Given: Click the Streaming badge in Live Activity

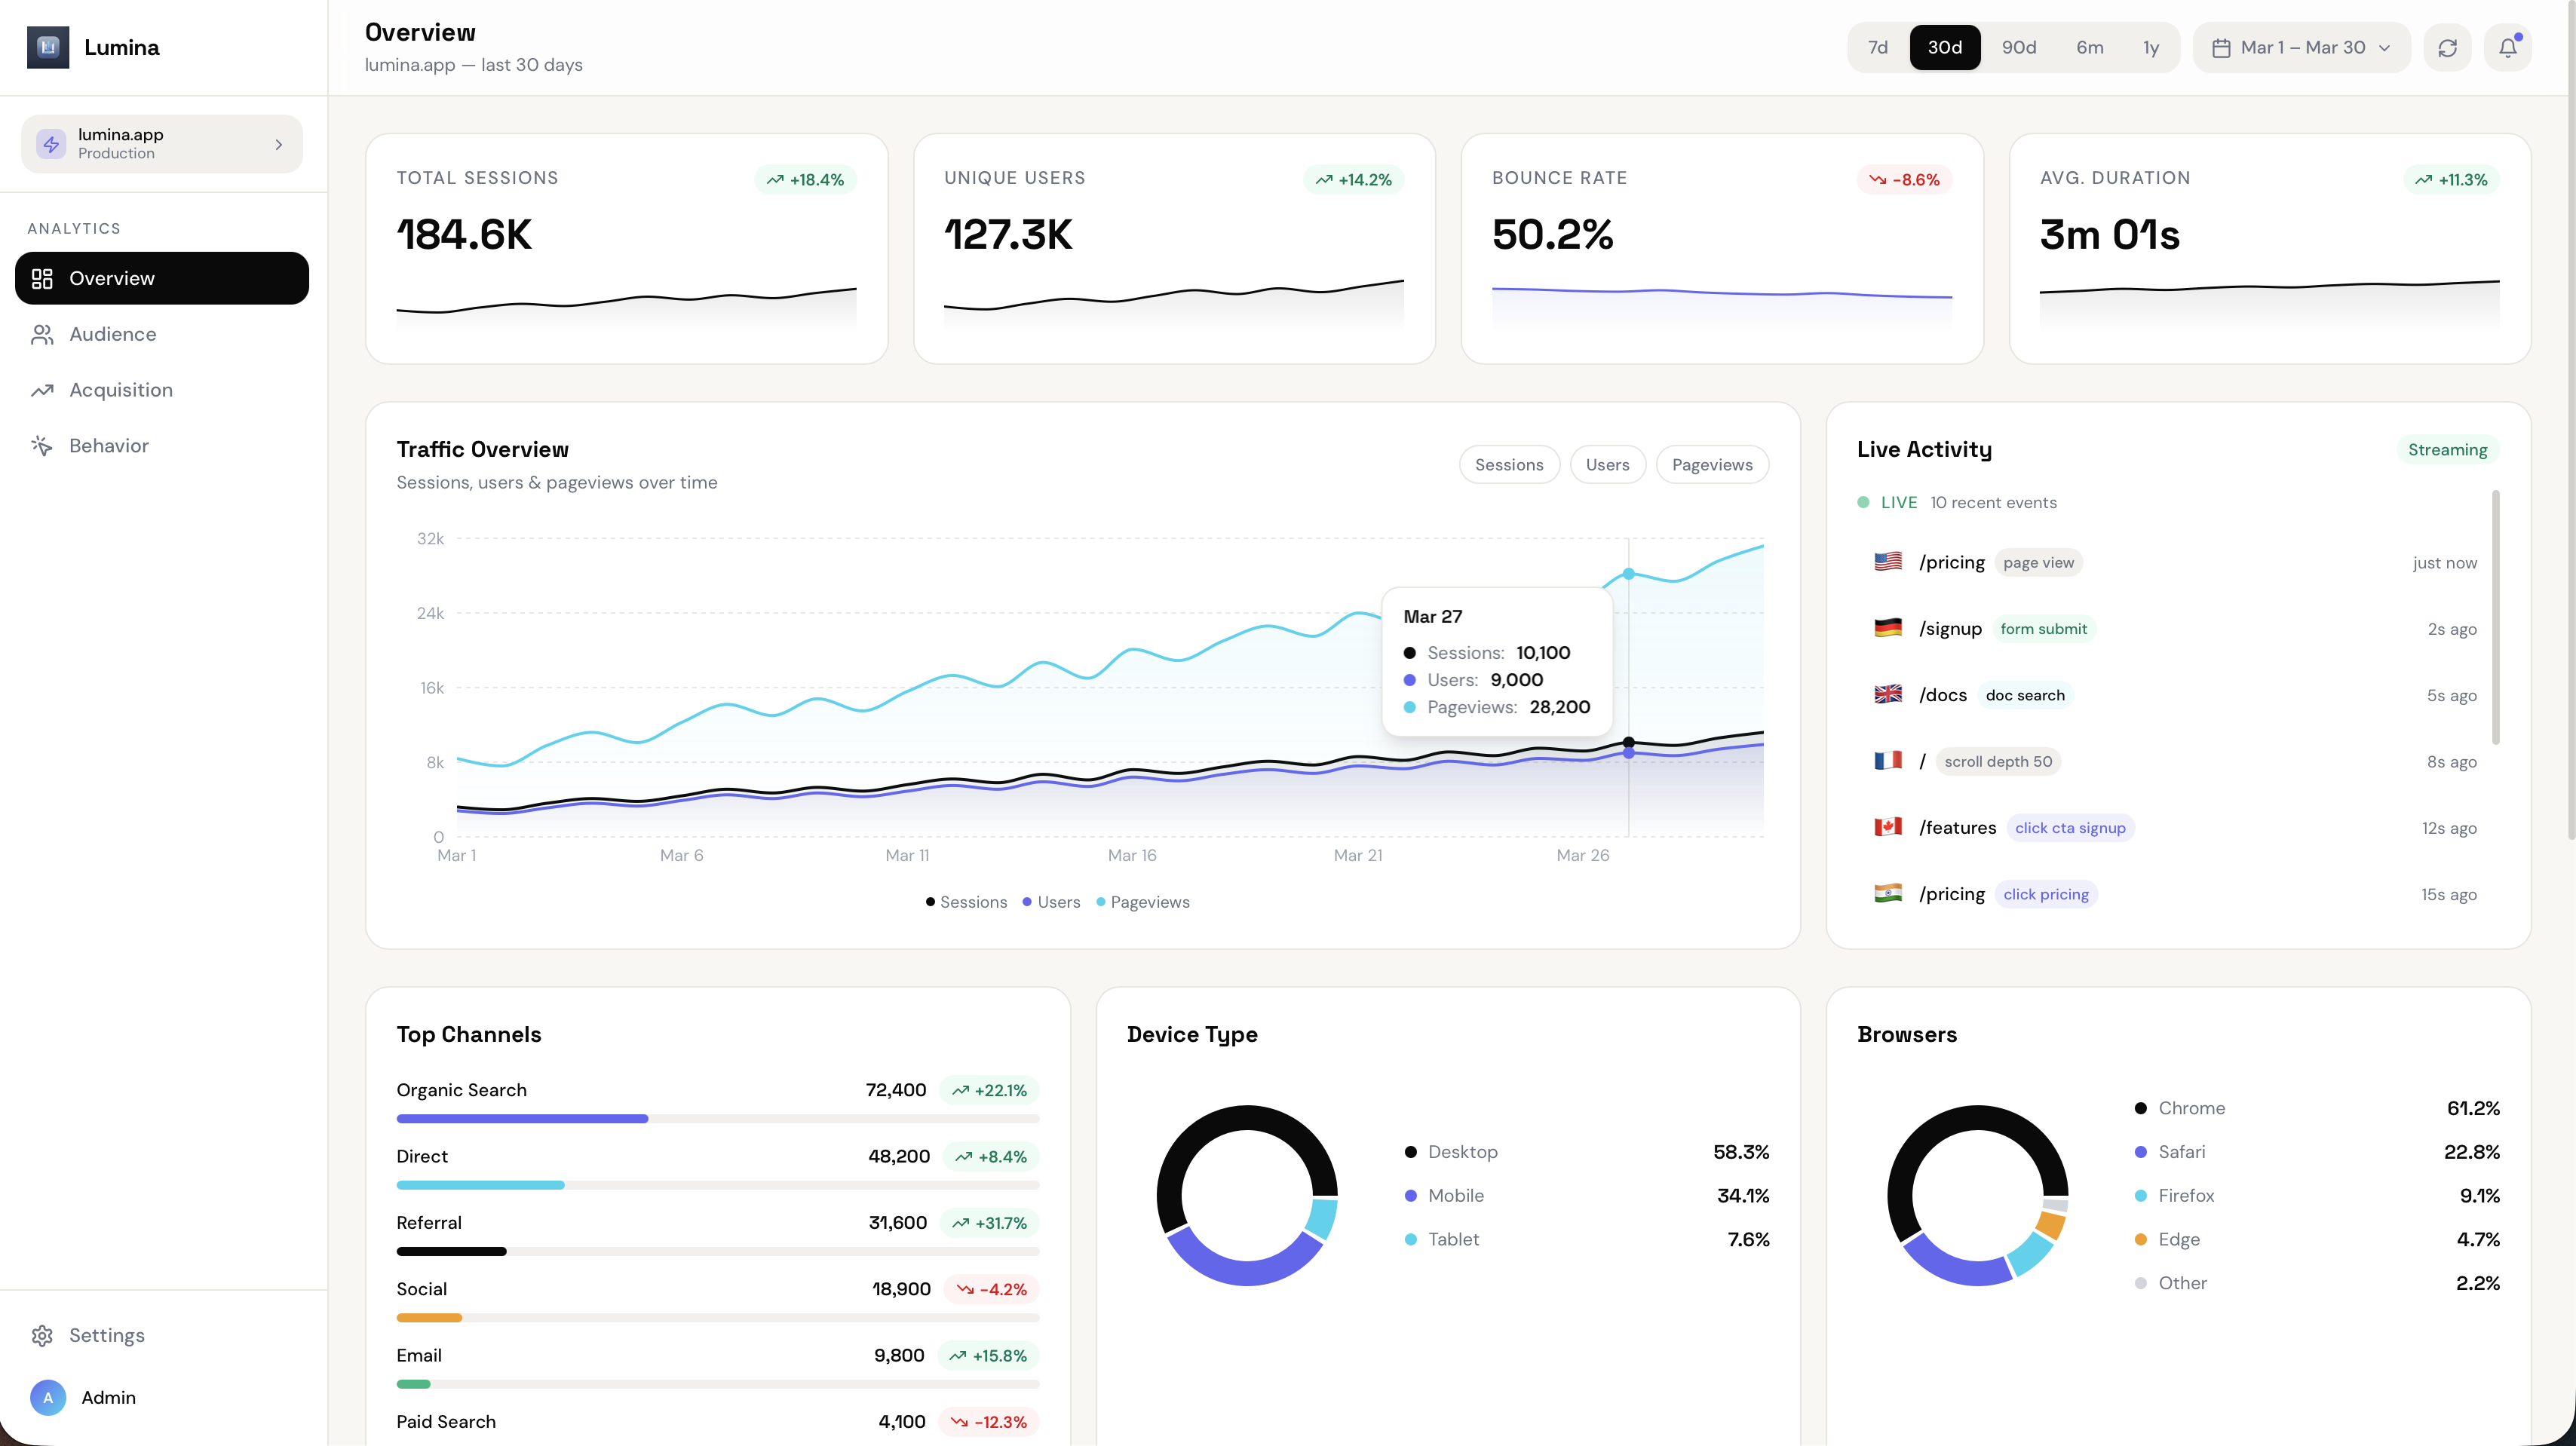Looking at the screenshot, I should coord(2447,449).
